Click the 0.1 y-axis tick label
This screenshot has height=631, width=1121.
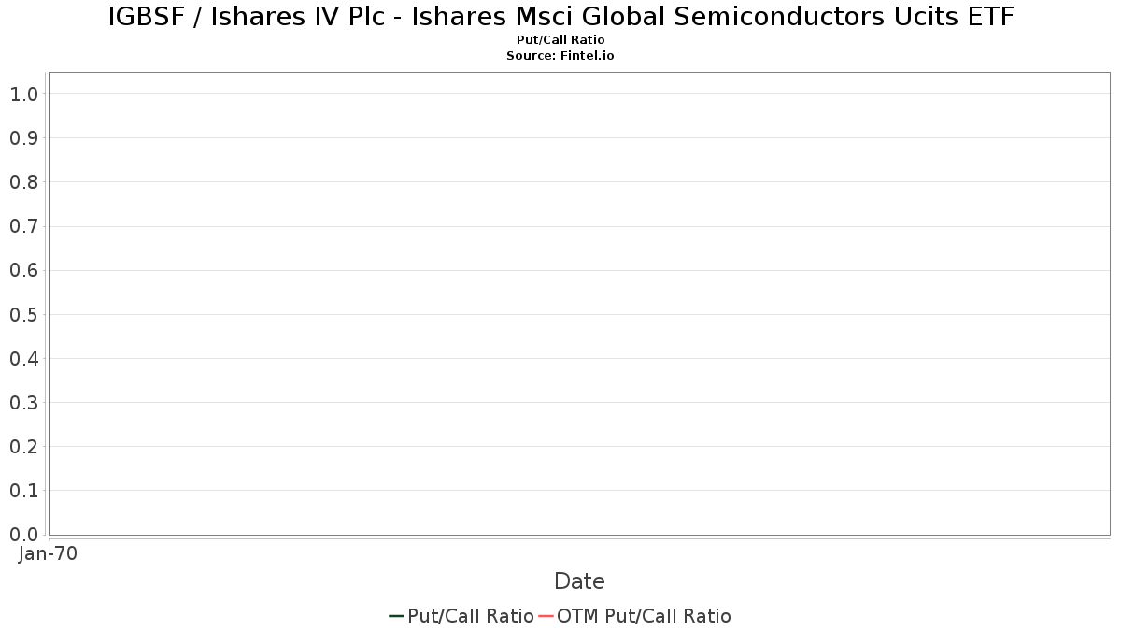[x=23, y=491]
